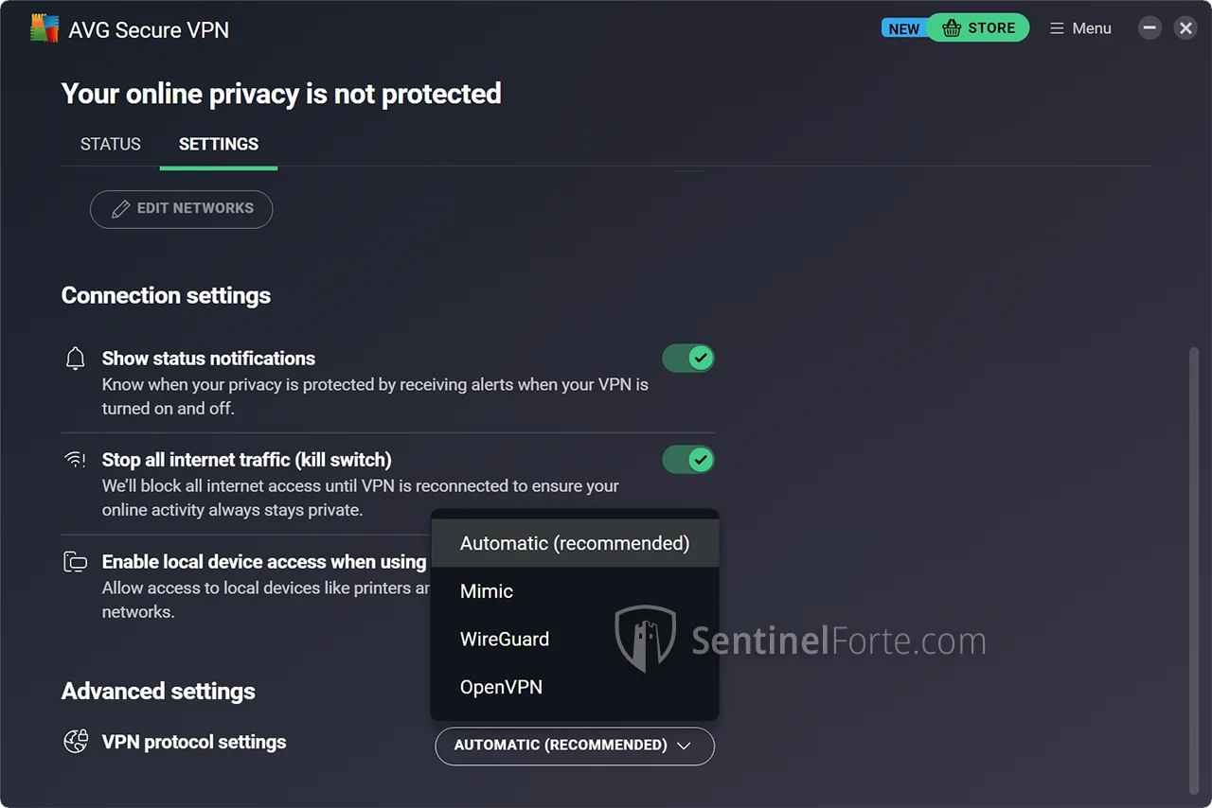Click the local device access icon
Viewport: 1212px width, 808px height.
pos(75,562)
